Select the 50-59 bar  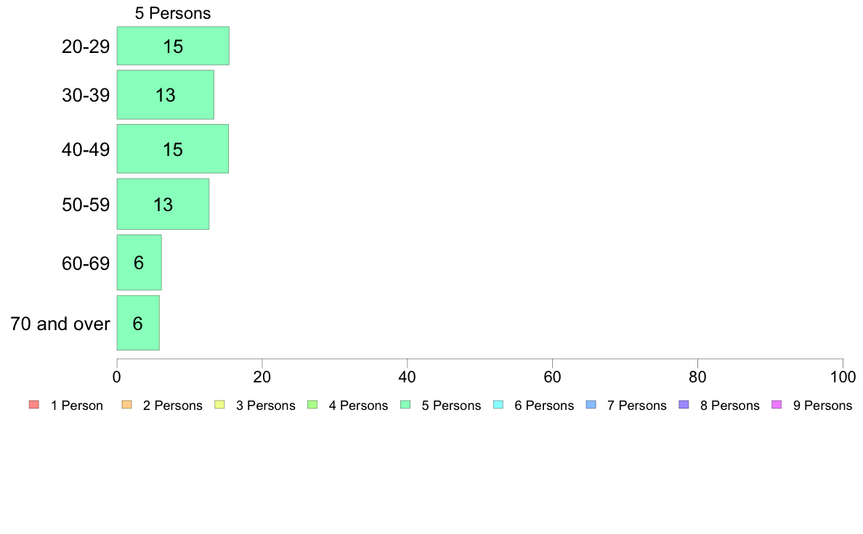coord(163,204)
